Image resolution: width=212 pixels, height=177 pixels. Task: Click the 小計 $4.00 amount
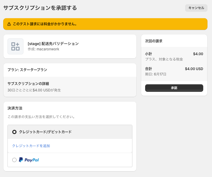198,54
